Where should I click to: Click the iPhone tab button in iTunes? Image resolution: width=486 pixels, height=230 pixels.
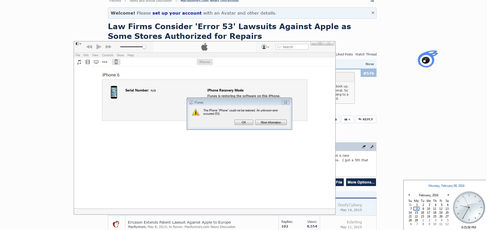point(205,62)
